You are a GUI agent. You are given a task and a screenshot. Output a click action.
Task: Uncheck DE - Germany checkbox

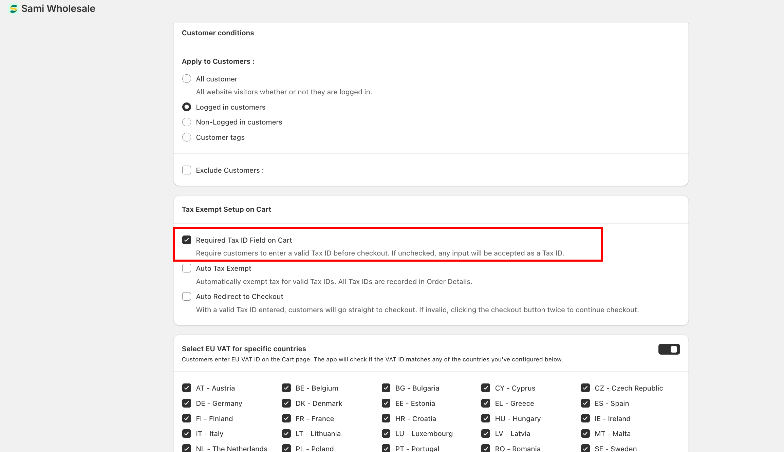point(187,403)
